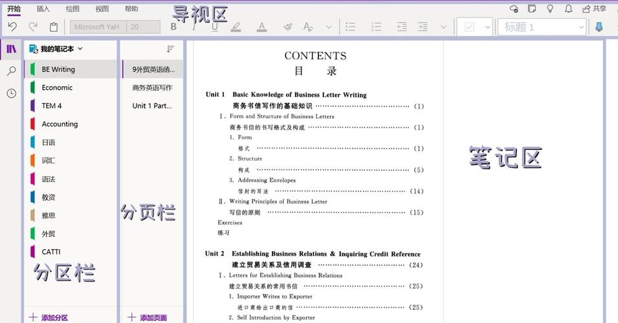Open the 商务英语写作 page
This screenshot has height=323, width=618.
[152, 87]
